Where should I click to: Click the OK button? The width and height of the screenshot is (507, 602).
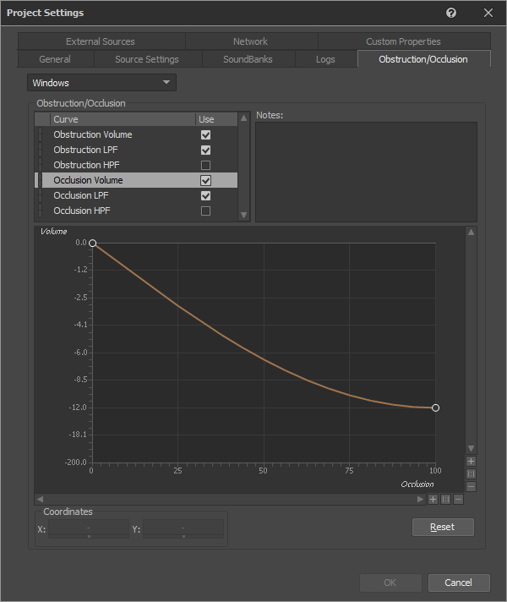pos(390,583)
